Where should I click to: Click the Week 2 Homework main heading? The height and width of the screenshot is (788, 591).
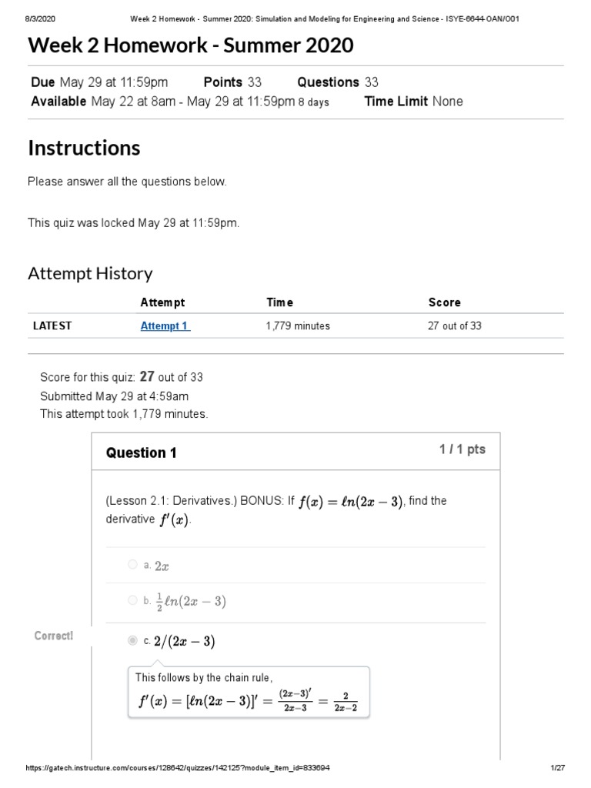click(191, 45)
